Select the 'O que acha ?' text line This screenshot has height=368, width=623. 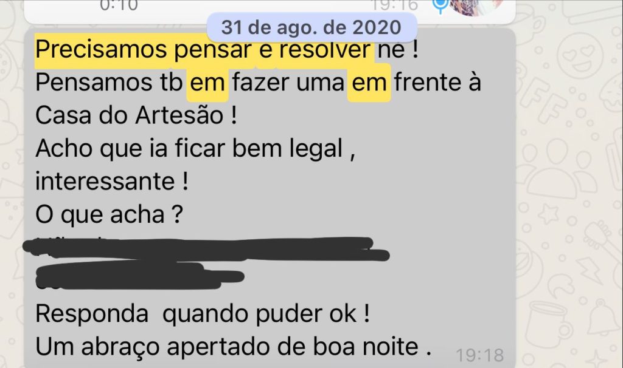110,214
